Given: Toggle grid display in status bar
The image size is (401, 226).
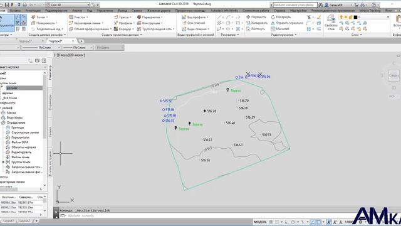Looking at the screenshot, I should pyautogui.click(x=271, y=222).
